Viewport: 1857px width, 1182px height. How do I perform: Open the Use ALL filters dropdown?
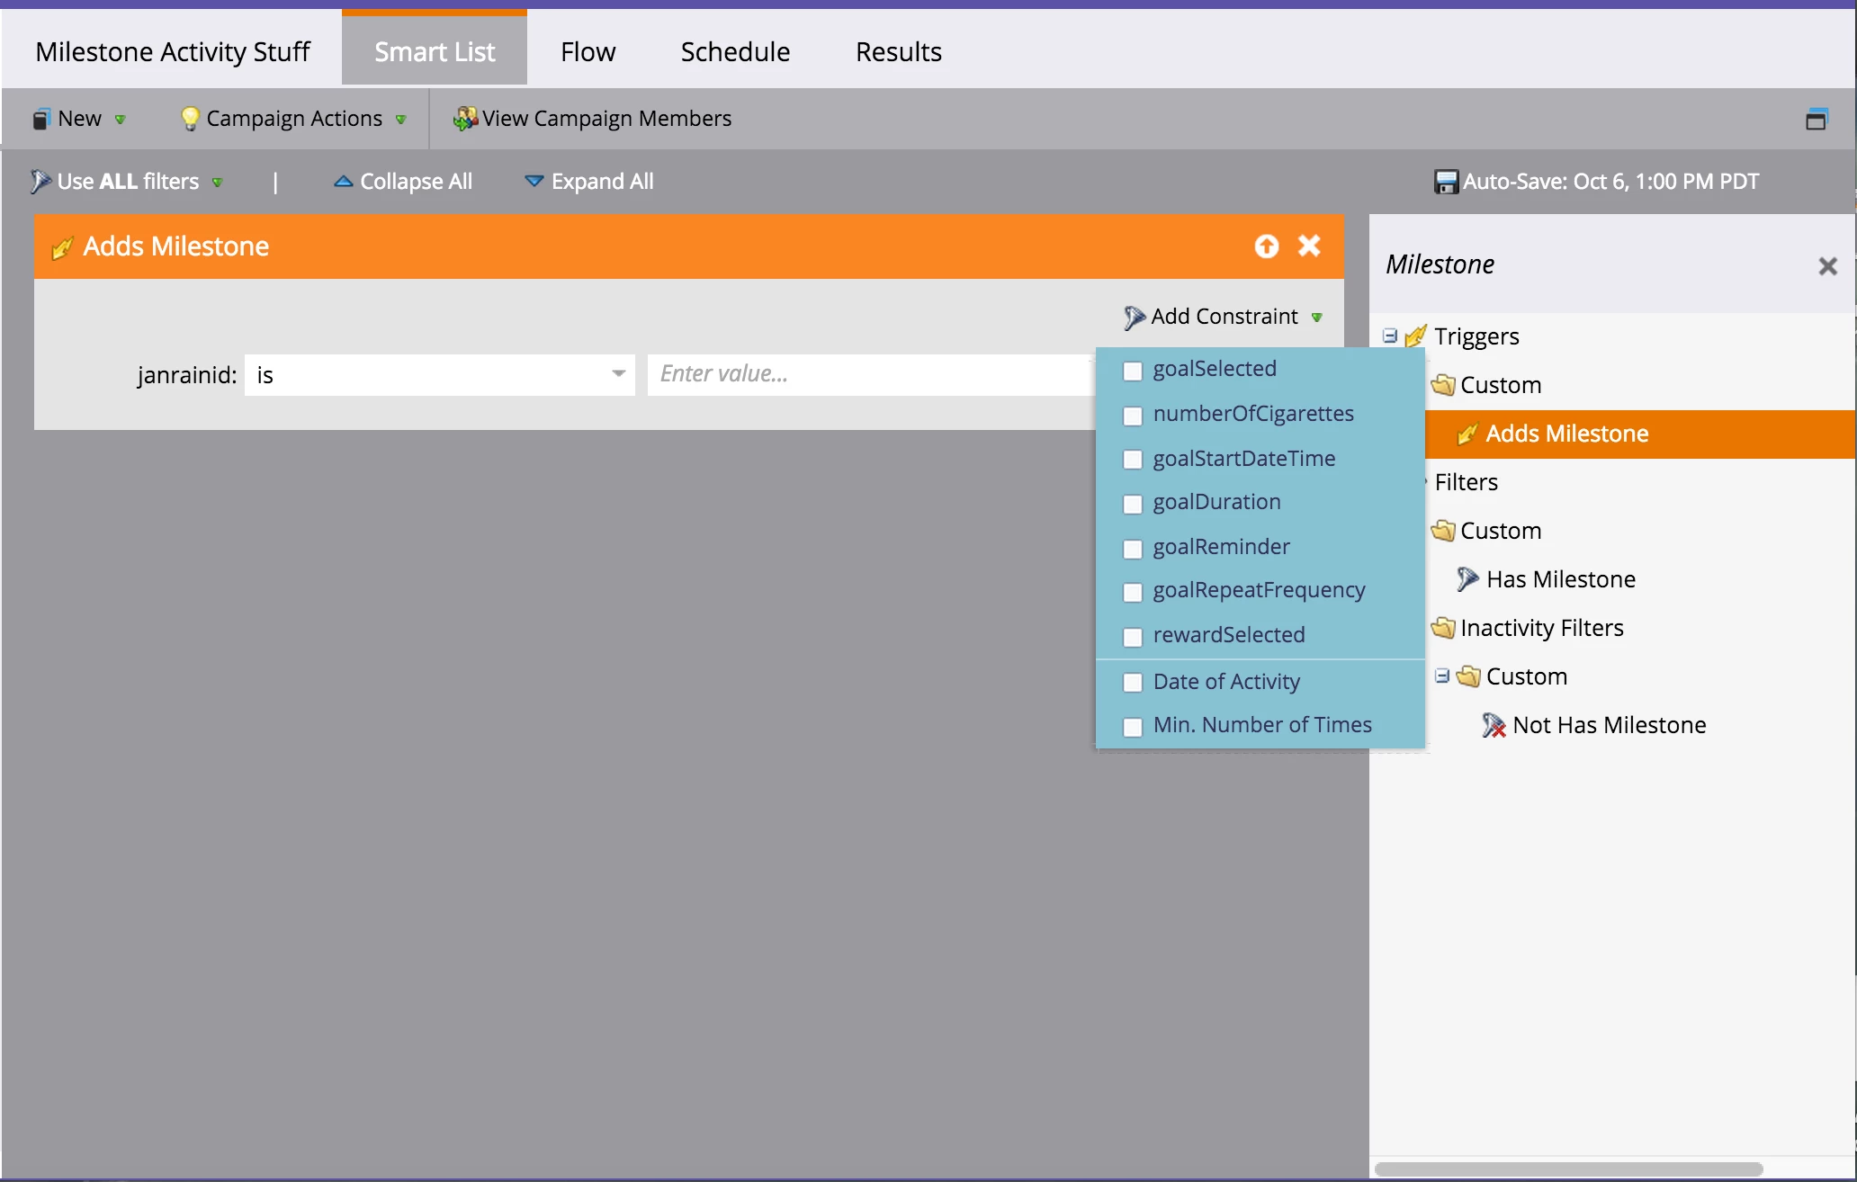(127, 182)
